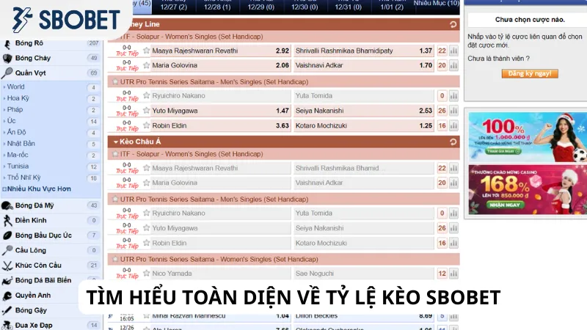Viewport: 587px width, 330px height.
Task: Expand the Nhật Bản tennis region
Action: coord(21,143)
